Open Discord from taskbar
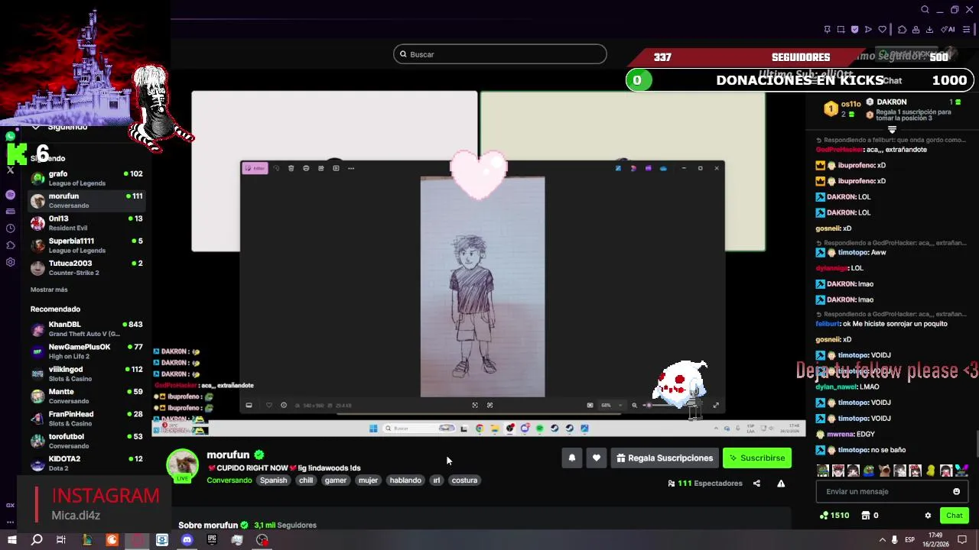 [187, 540]
